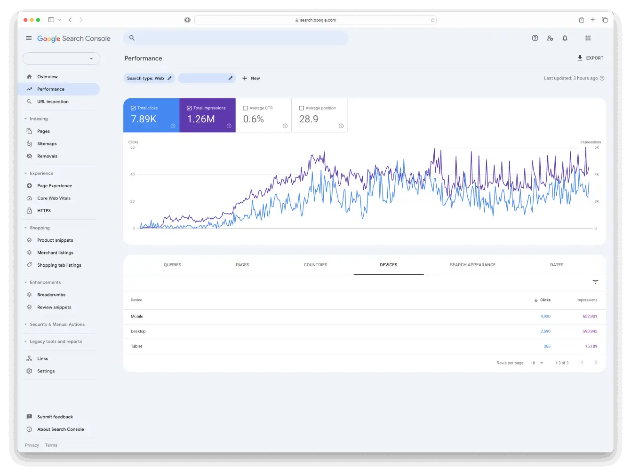Switch to the Pages tab
This screenshot has width=631, height=476.
pos(242,265)
